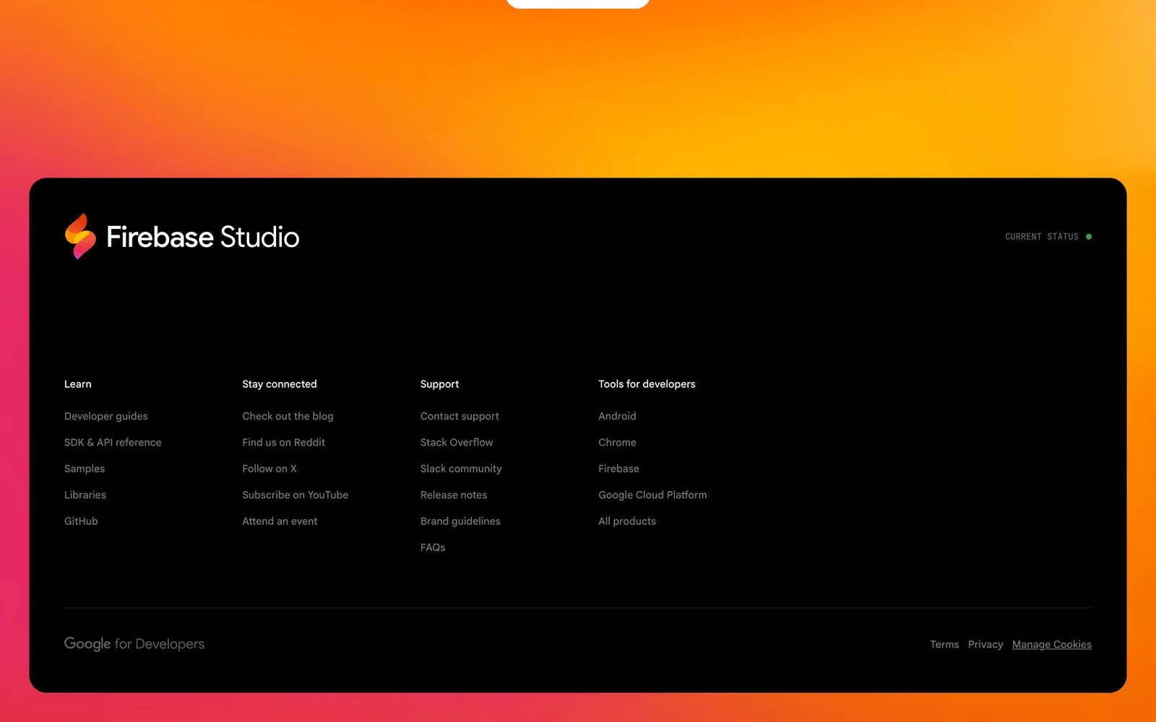
Task: Open SDK & API reference
Action: (113, 443)
